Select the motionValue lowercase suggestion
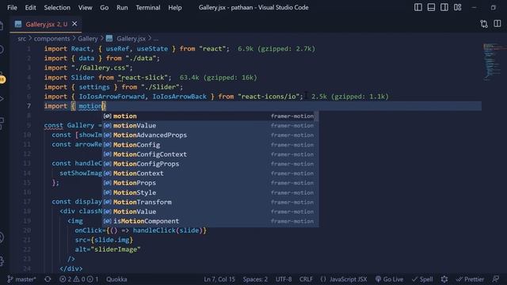Screen dimensions: 507x285 click(x=208, y=125)
